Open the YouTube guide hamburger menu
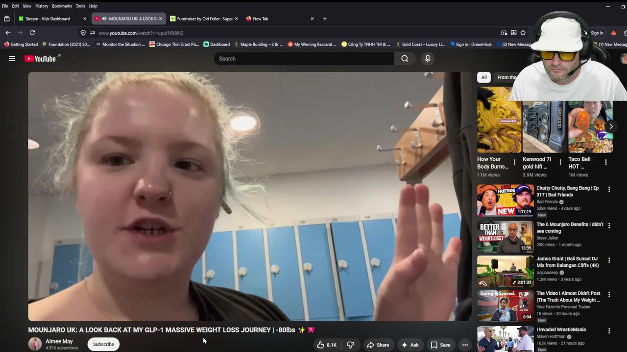 12,59
